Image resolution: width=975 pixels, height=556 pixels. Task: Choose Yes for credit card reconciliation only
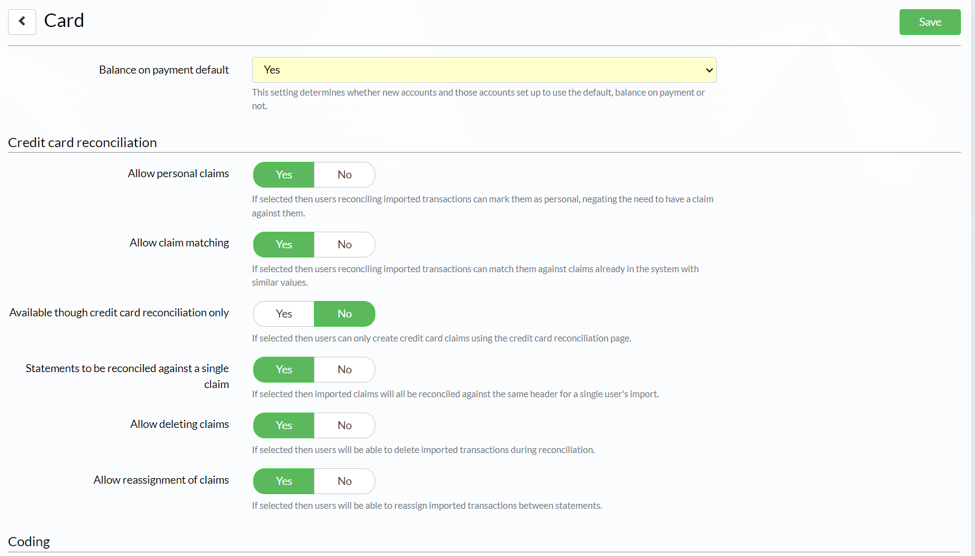284,314
